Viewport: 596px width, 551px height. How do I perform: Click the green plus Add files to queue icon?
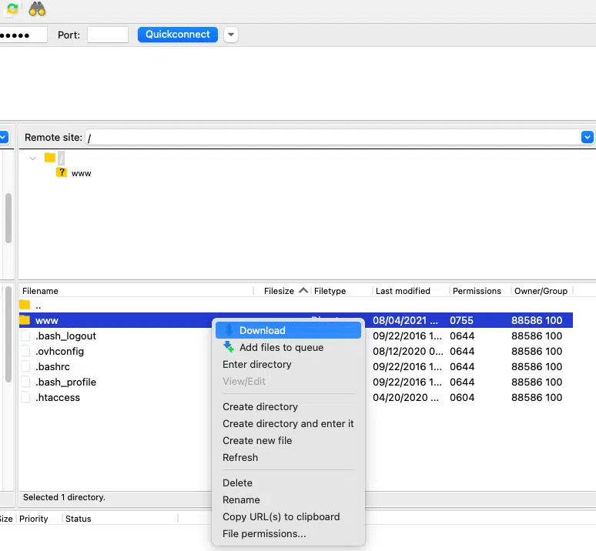tap(228, 348)
